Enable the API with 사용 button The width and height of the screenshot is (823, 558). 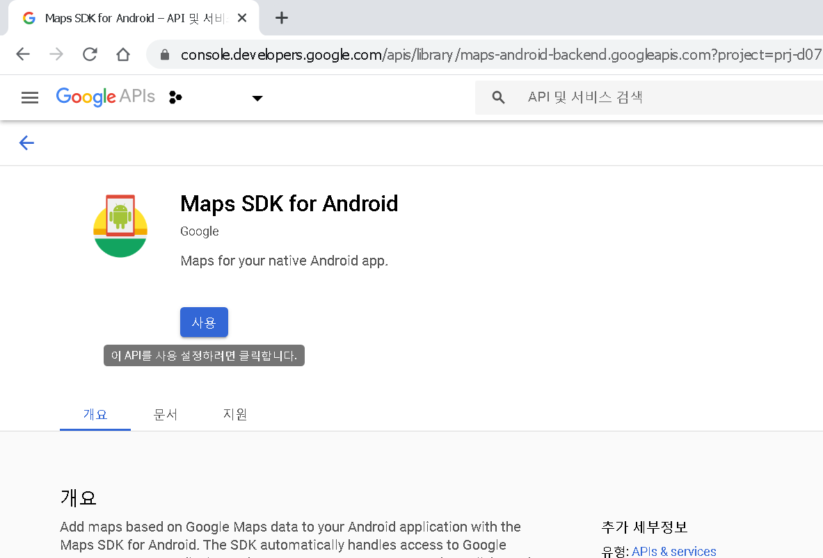tap(204, 322)
